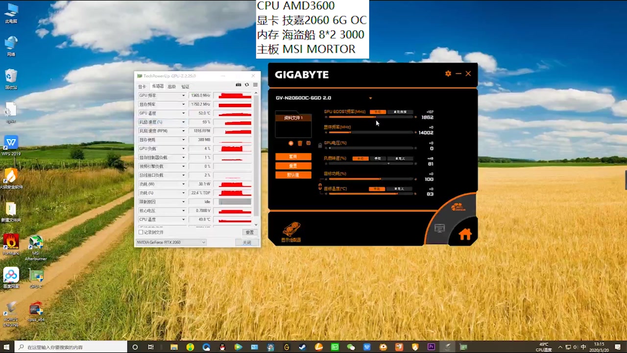Viewport: 627px width, 353px height.
Task: Adjust the memory clock slider
Action: [x=371, y=132]
